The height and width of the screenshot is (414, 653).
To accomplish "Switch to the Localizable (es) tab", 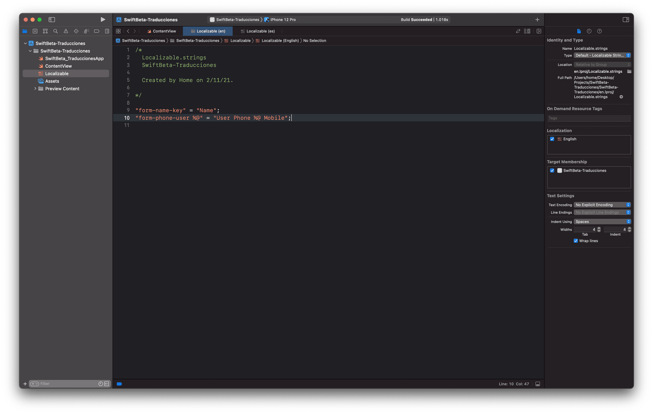I will (x=257, y=31).
